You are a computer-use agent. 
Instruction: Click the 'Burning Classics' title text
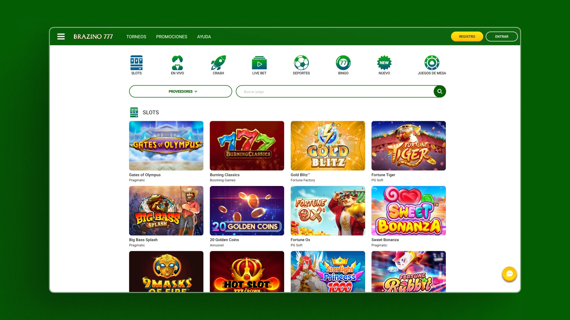pos(225,175)
